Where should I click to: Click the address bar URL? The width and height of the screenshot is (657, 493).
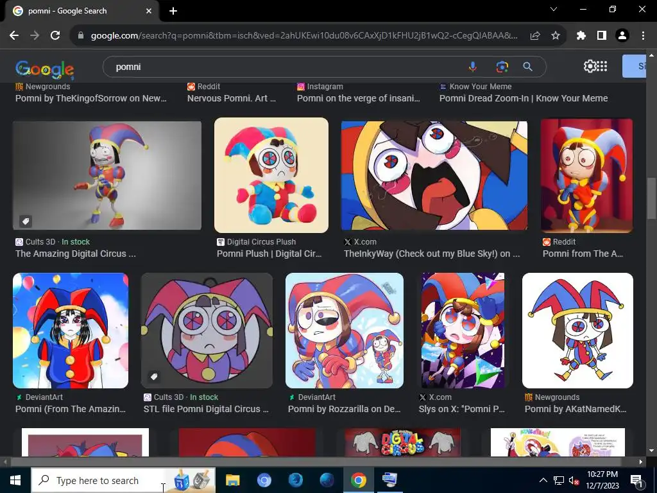coord(303,36)
